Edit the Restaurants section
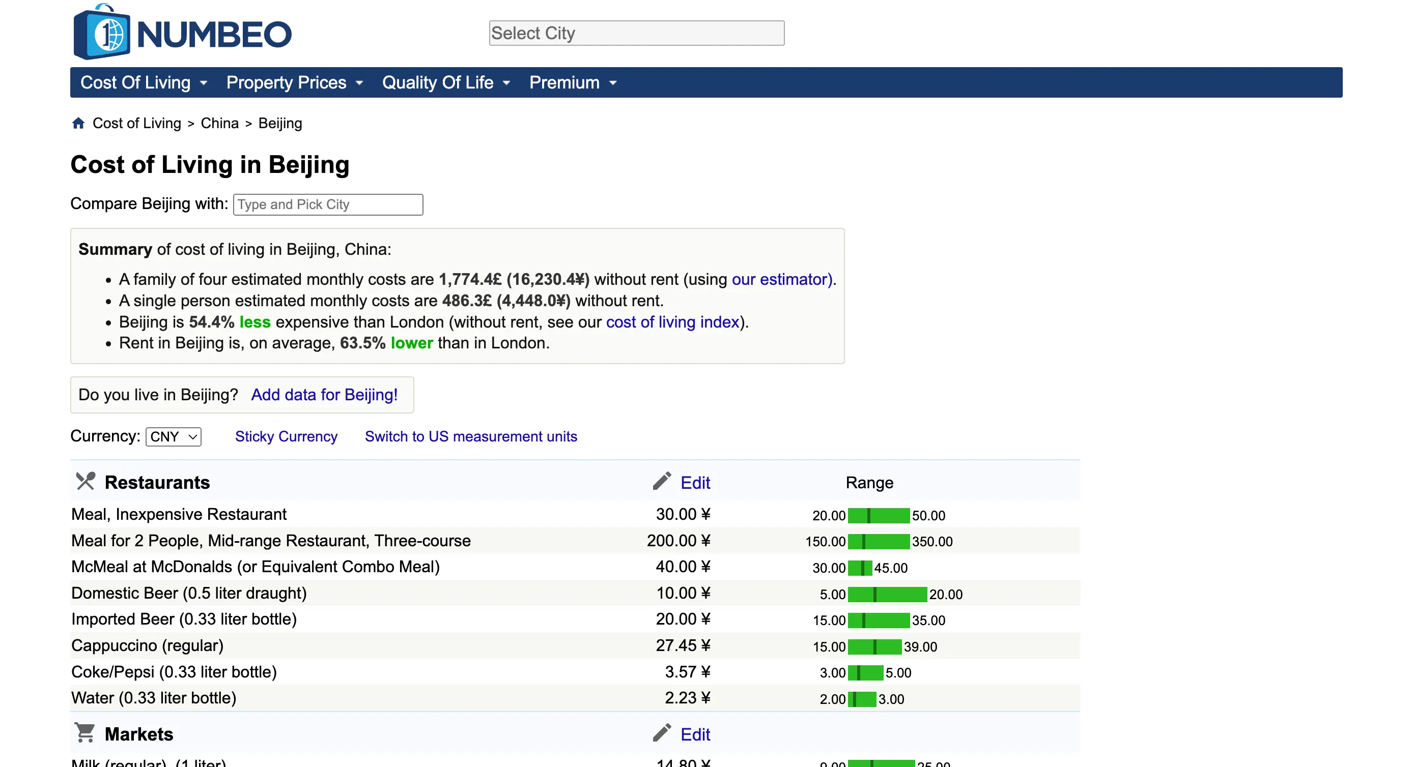 click(x=695, y=483)
